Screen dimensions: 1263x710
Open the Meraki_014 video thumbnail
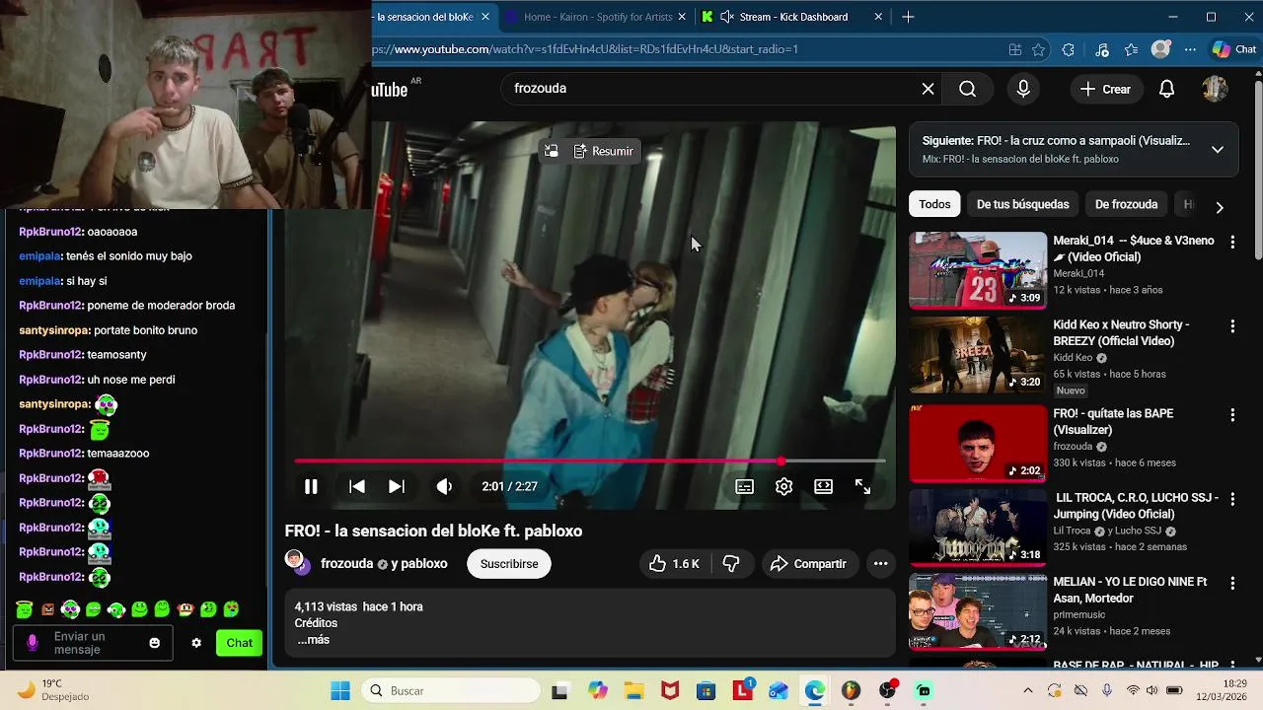[978, 270]
